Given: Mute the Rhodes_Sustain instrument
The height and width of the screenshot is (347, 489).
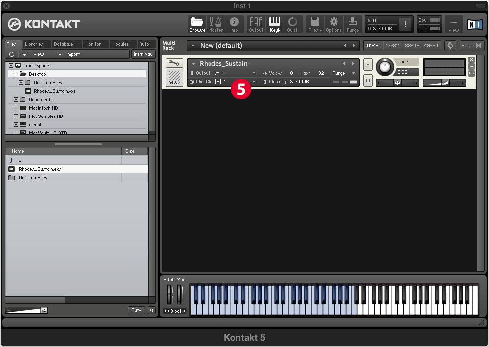Looking at the screenshot, I should [368, 81].
